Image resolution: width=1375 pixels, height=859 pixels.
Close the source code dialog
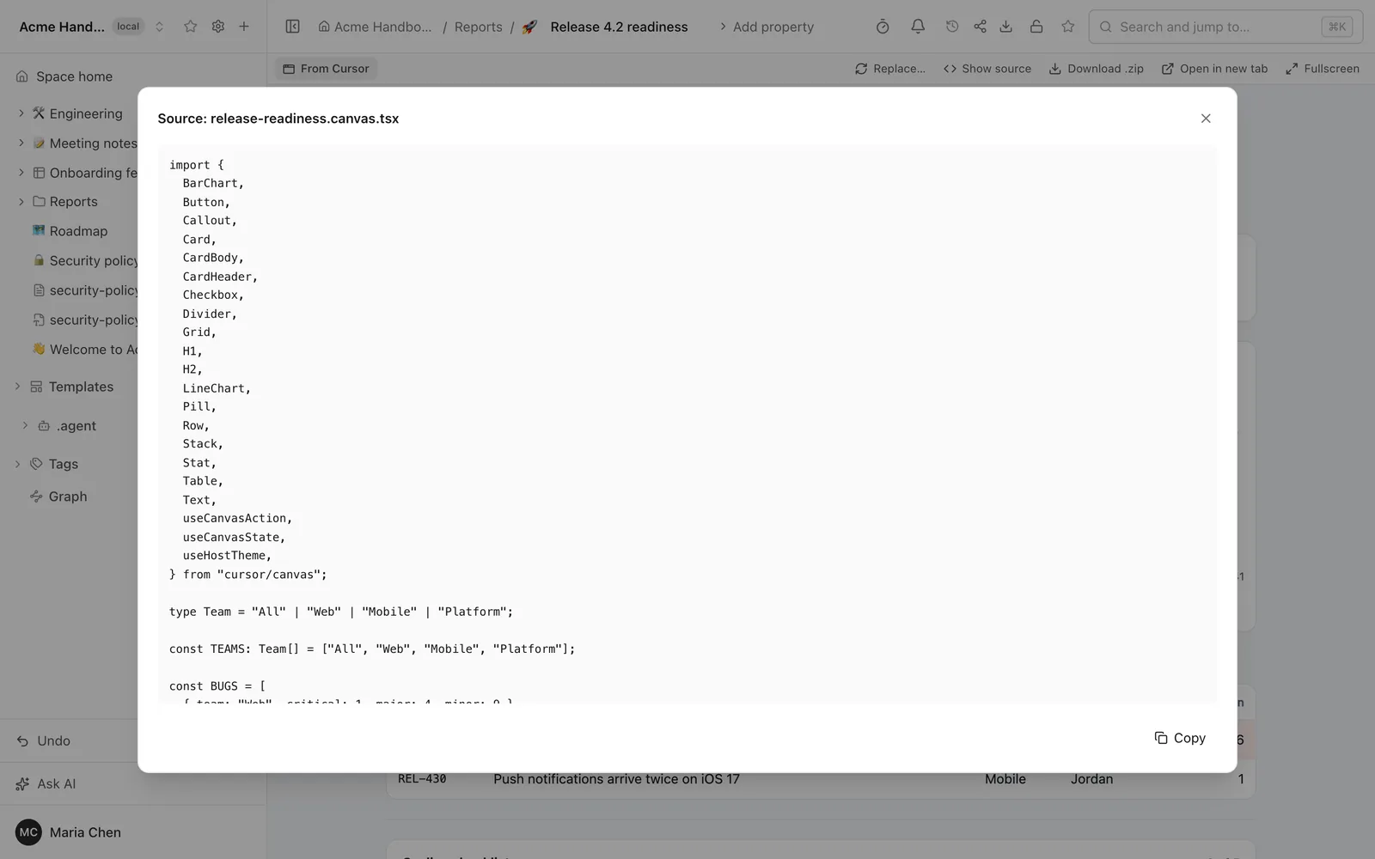[1206, 119]
